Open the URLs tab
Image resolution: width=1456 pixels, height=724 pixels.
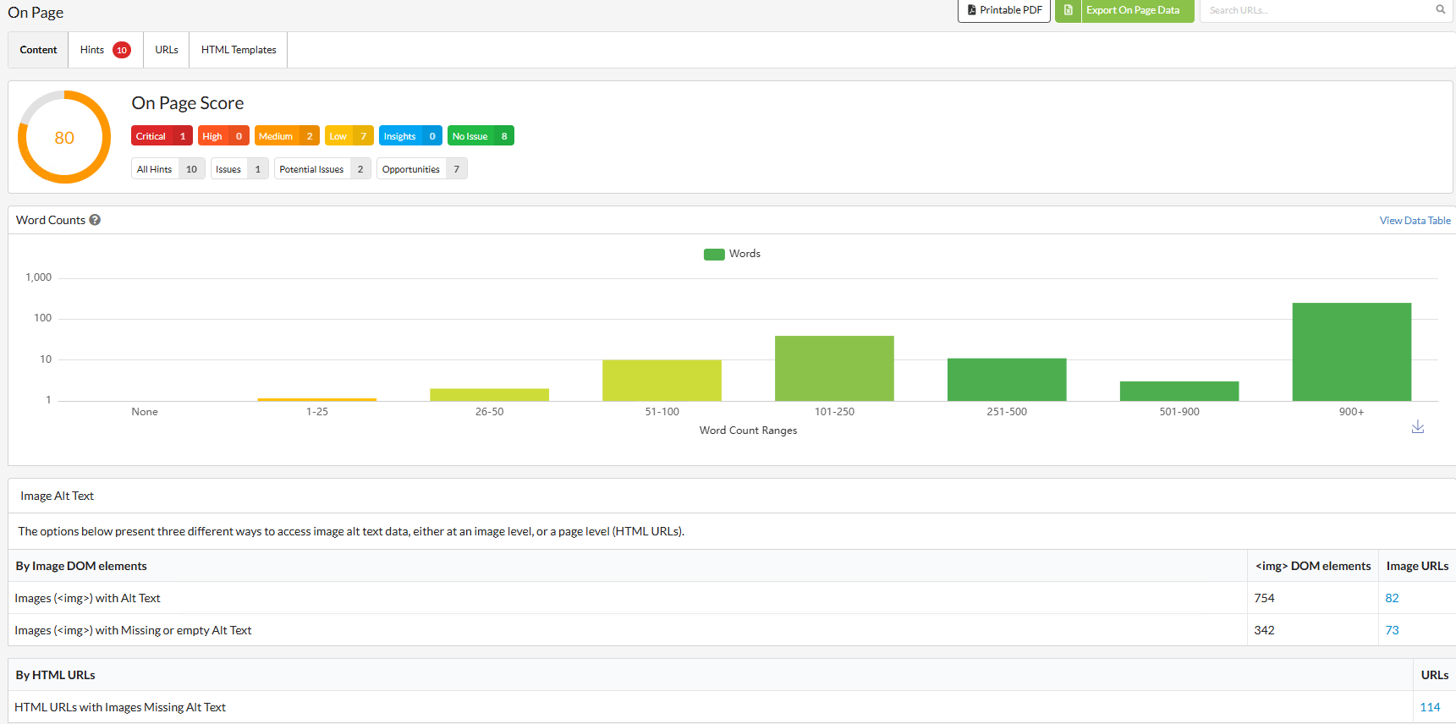pos(167,50)
